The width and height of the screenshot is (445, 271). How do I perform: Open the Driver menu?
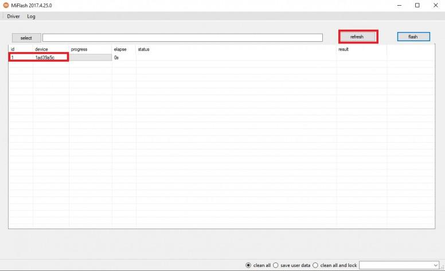tap(13, 17)
